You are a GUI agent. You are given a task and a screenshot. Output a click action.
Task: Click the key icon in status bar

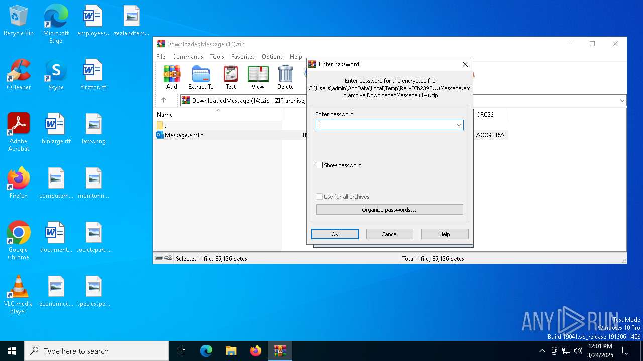[168, 258]
